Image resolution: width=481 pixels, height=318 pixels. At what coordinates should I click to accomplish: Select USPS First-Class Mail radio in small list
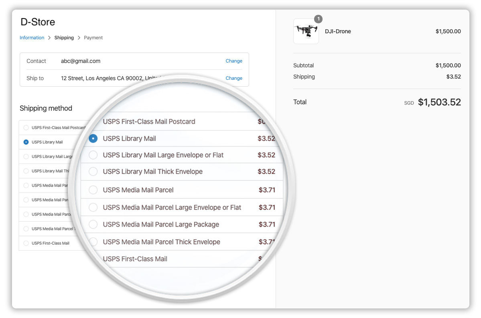(26, 243)
